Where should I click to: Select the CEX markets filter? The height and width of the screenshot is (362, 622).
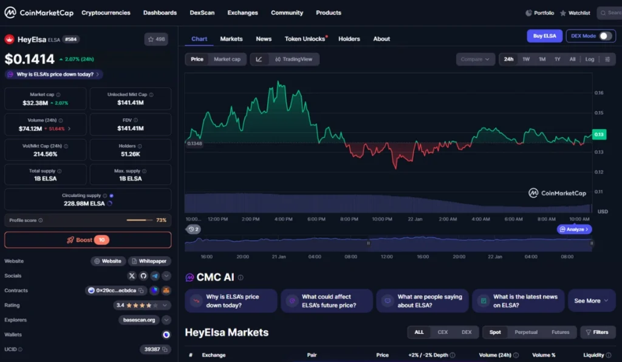click(443, 332)
